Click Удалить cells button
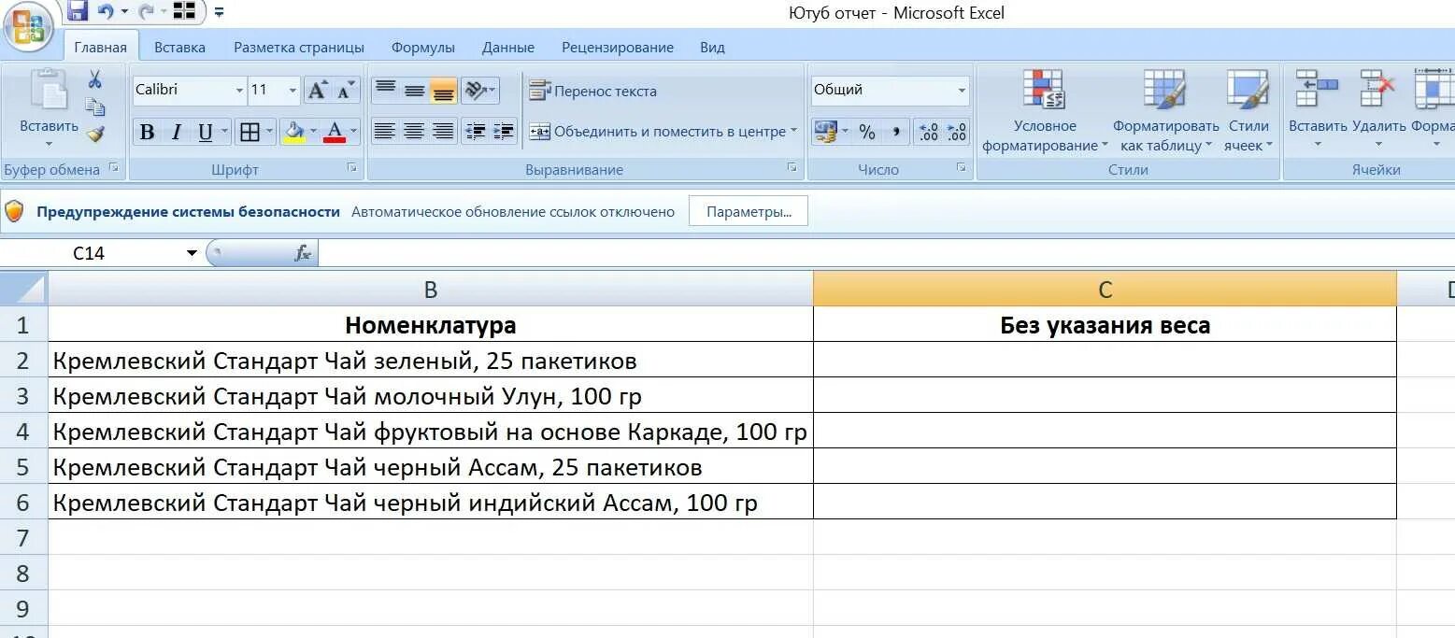The image size is (1455, 638). (1379, 110)
